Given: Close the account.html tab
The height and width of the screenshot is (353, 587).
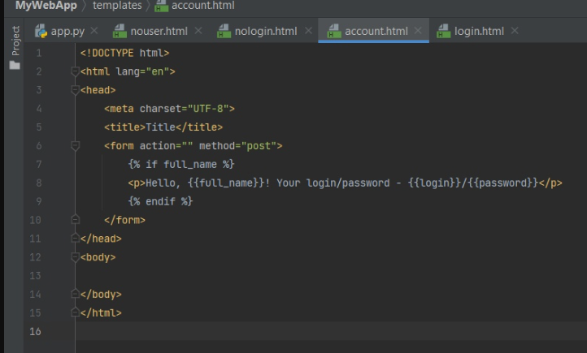Looking at the screenshot, I should pyautogui.click(x=418, y=31).
